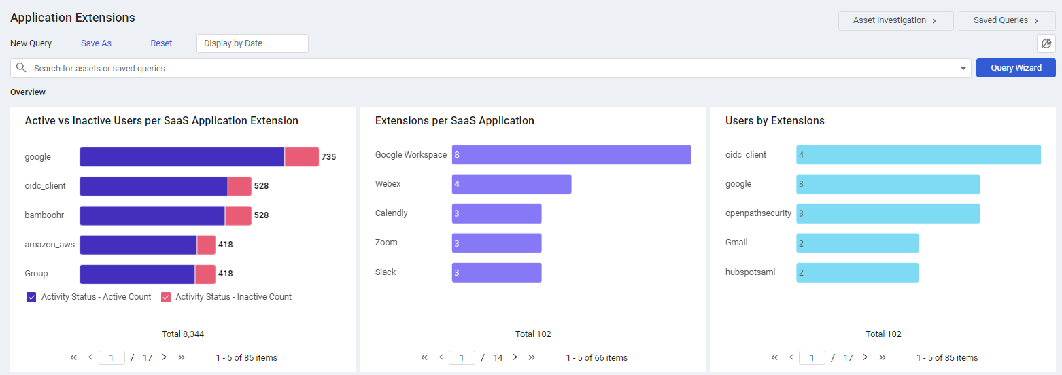Click '1 - 5 of 66 items' text

597,357
